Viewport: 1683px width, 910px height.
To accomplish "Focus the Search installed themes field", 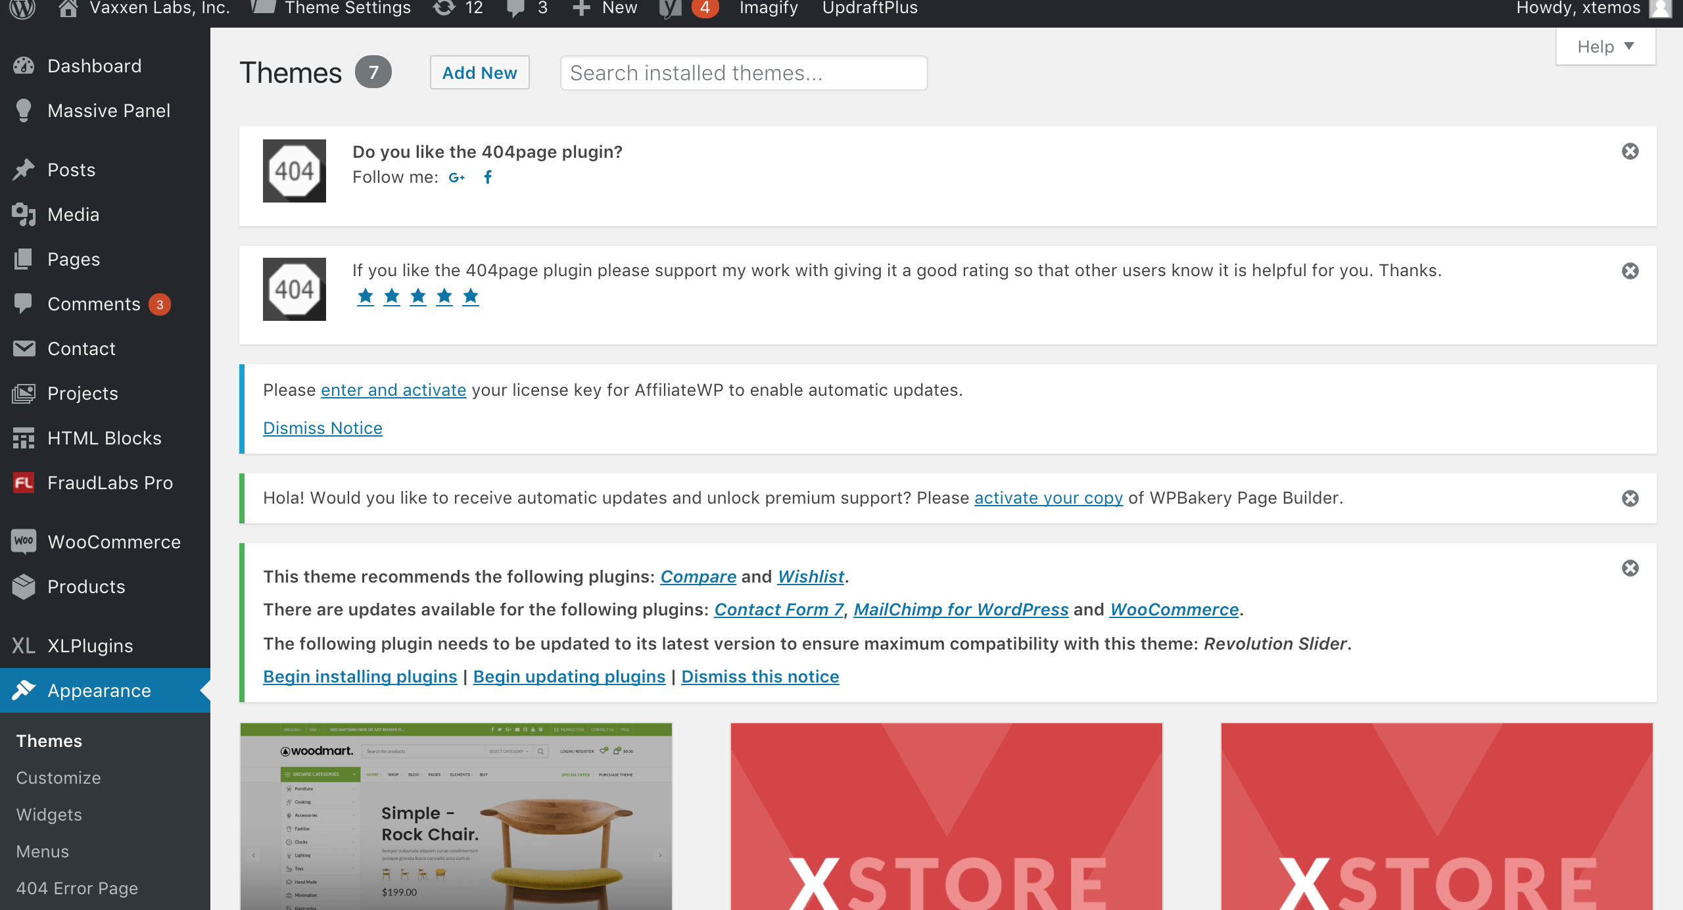I will pos(743,73).
